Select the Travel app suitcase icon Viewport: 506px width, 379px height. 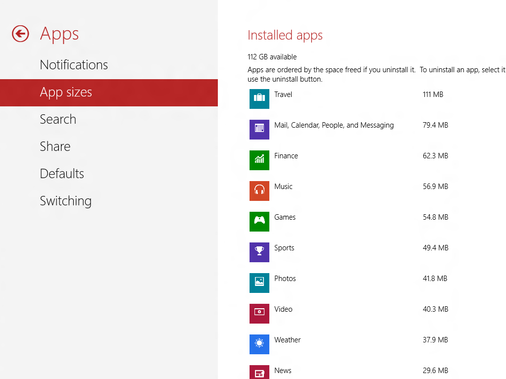(x=259, y=98)
